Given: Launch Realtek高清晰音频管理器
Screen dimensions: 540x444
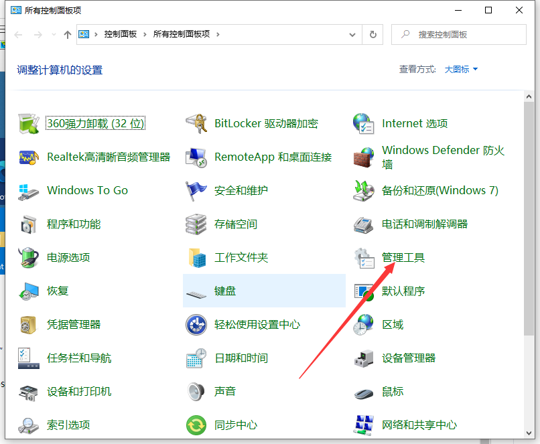Looking at the screenshot, I should pyautogui.click(x=107, y=157).
